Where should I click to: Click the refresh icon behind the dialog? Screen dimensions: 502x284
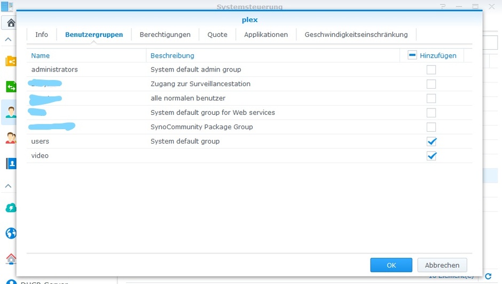coord(488,276)
